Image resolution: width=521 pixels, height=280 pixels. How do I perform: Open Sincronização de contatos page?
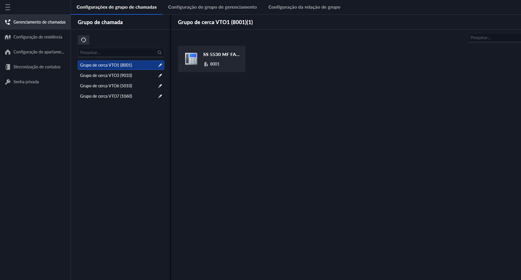click(37, 67)
